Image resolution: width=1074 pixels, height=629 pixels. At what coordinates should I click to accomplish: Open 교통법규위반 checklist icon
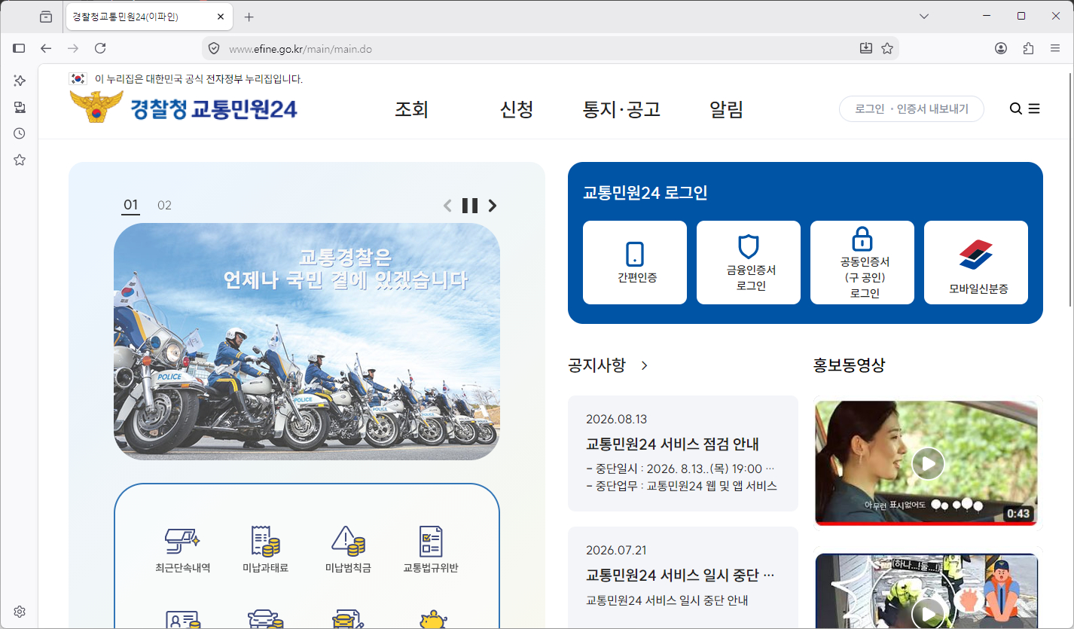pos(431,550)
